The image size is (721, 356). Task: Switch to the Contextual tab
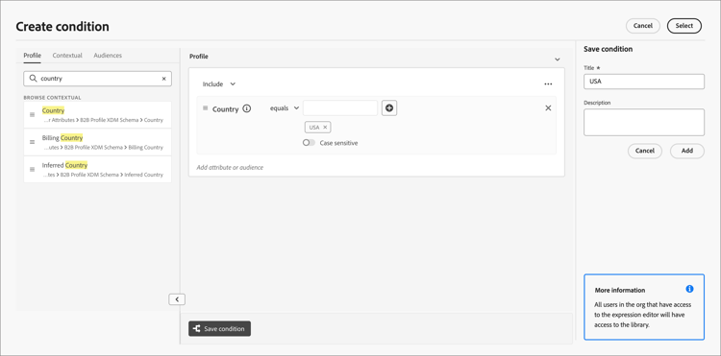(x=67, y=56)
